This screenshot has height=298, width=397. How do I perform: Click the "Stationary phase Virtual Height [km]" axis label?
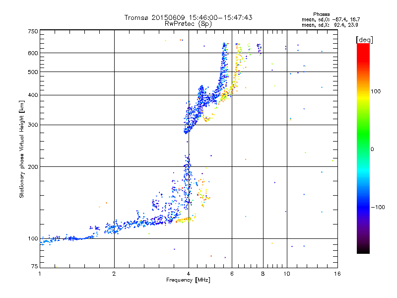(x=22, y=149)
